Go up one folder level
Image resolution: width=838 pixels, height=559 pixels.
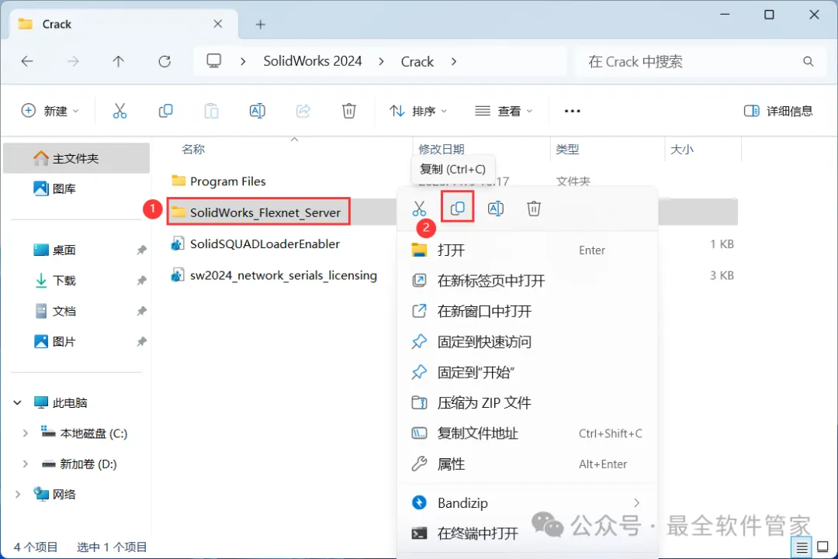click(x=119, y=61)
